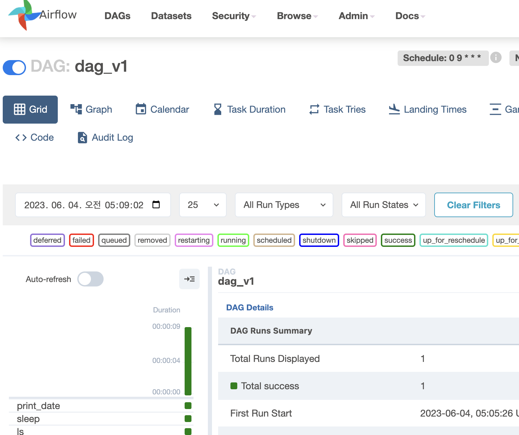
Task: Click the shutdown state legend badge
Action: [319, 240]
